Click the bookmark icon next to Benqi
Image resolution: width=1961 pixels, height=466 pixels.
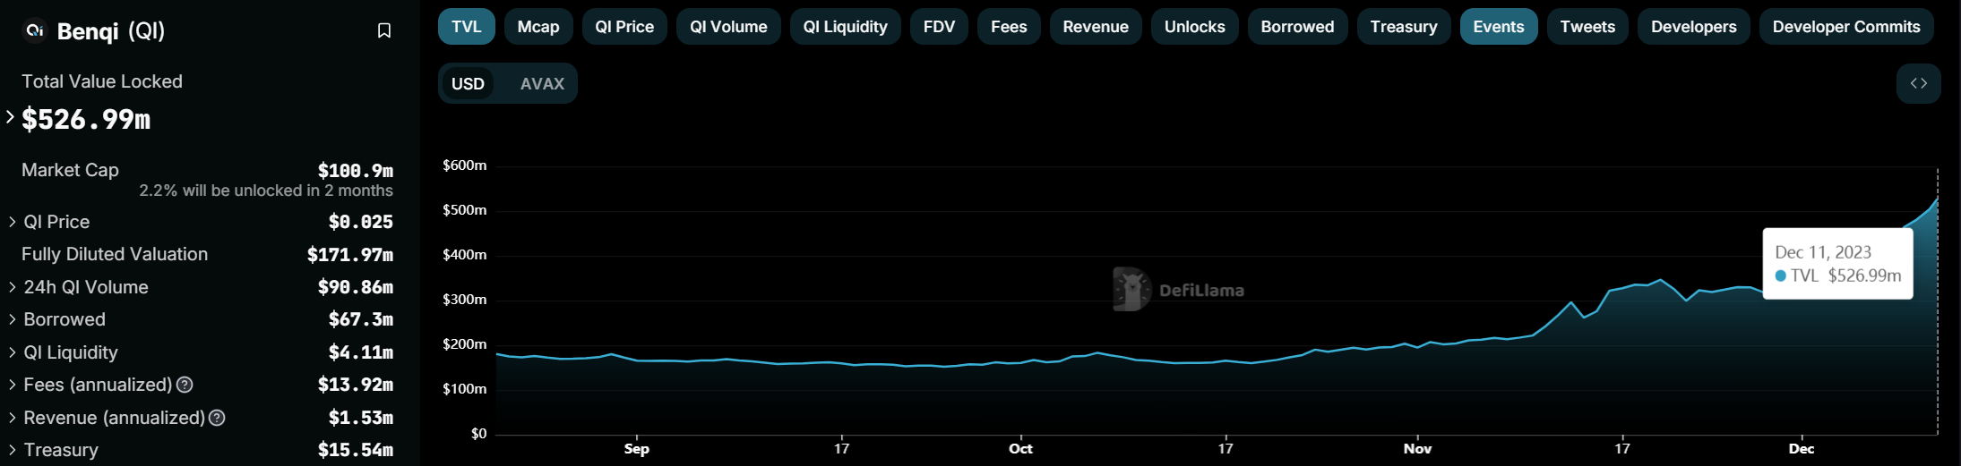pyautogui.click(x=384, y=31)
